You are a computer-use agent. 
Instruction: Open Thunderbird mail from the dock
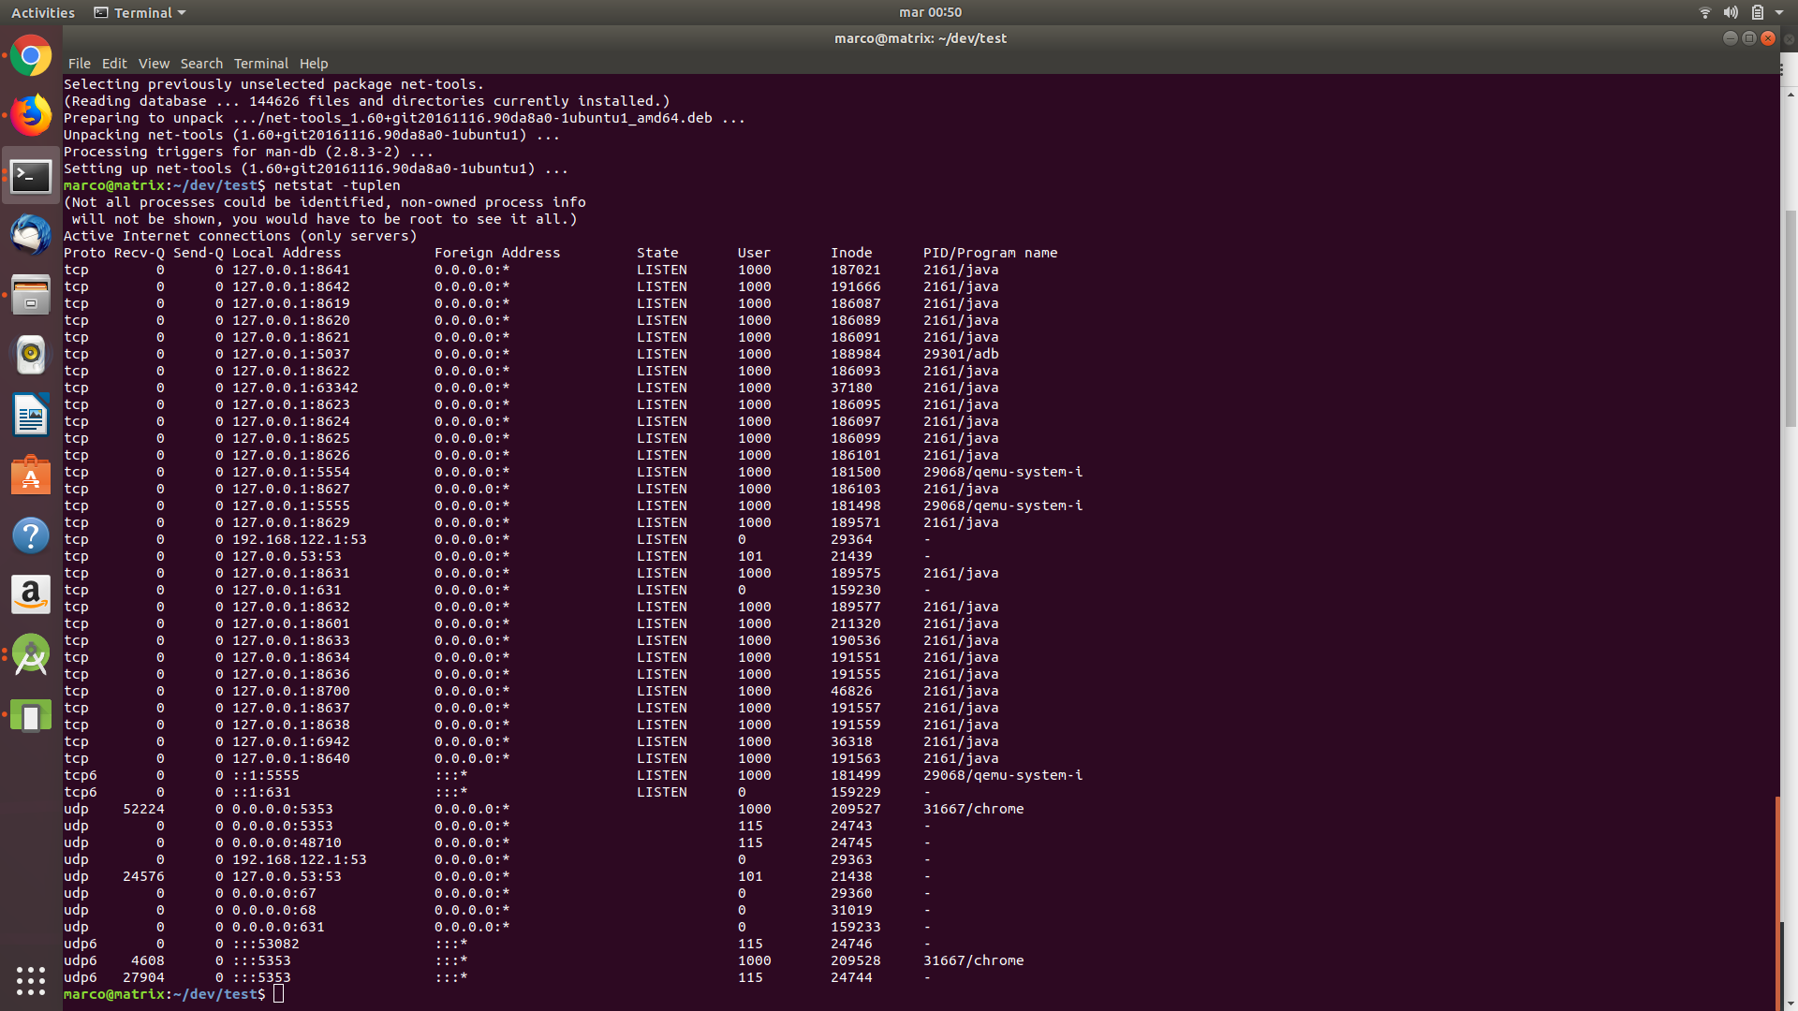pos(31,235)
